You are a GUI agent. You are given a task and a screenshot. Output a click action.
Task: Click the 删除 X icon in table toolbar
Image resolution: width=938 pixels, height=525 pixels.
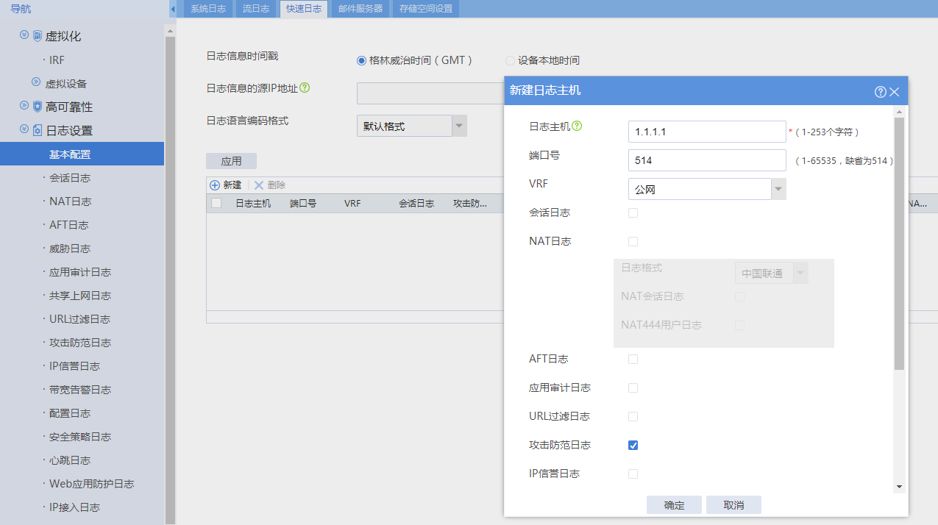(259, 185)
